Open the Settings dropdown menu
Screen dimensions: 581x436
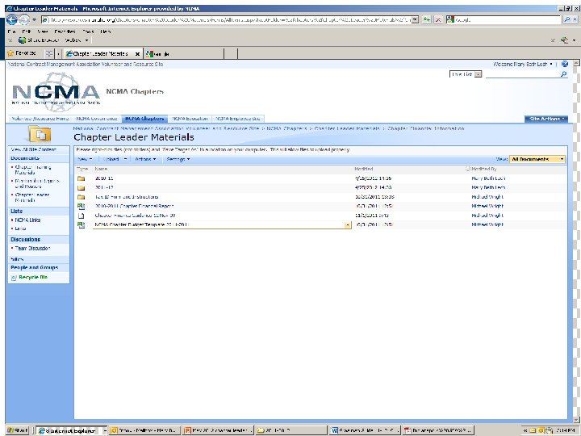coord(178,159)
